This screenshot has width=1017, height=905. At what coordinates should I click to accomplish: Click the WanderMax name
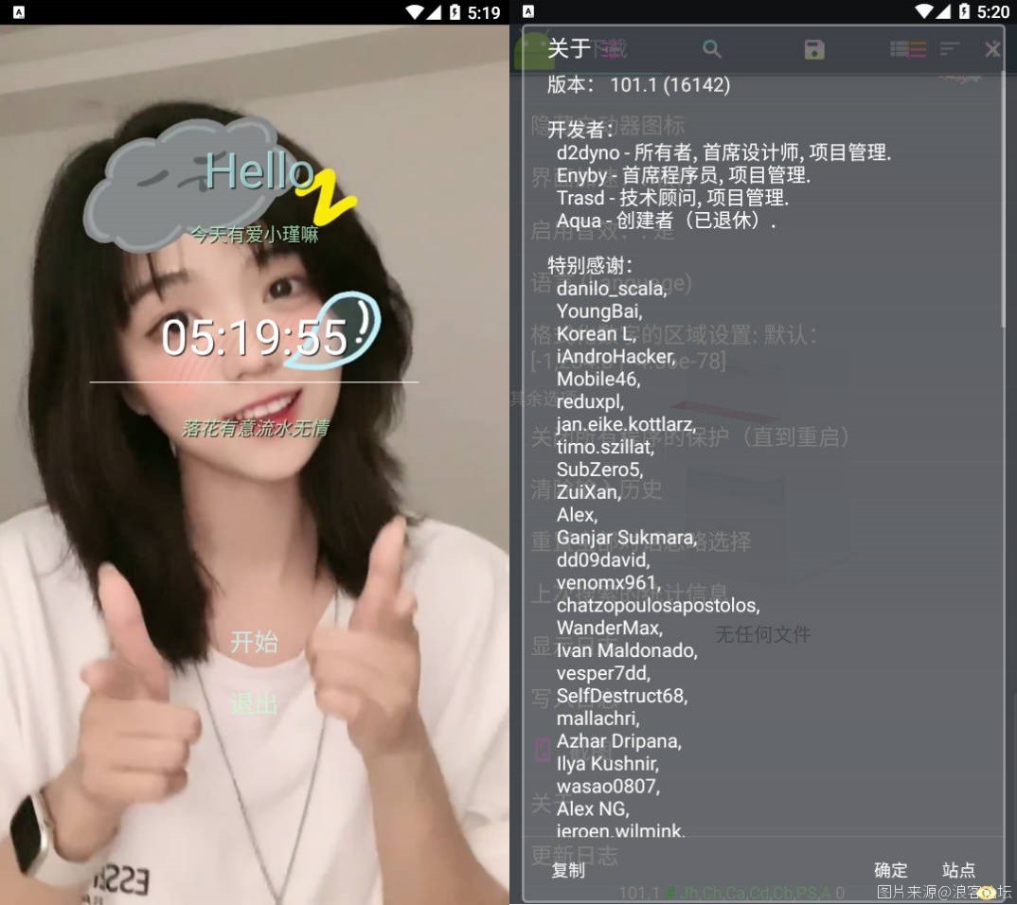(x=610, y=629)
